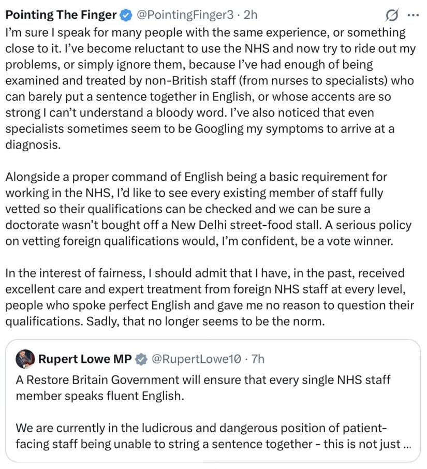Click the paragraph about vetting foreign qualifications

(x=209, y=209)
